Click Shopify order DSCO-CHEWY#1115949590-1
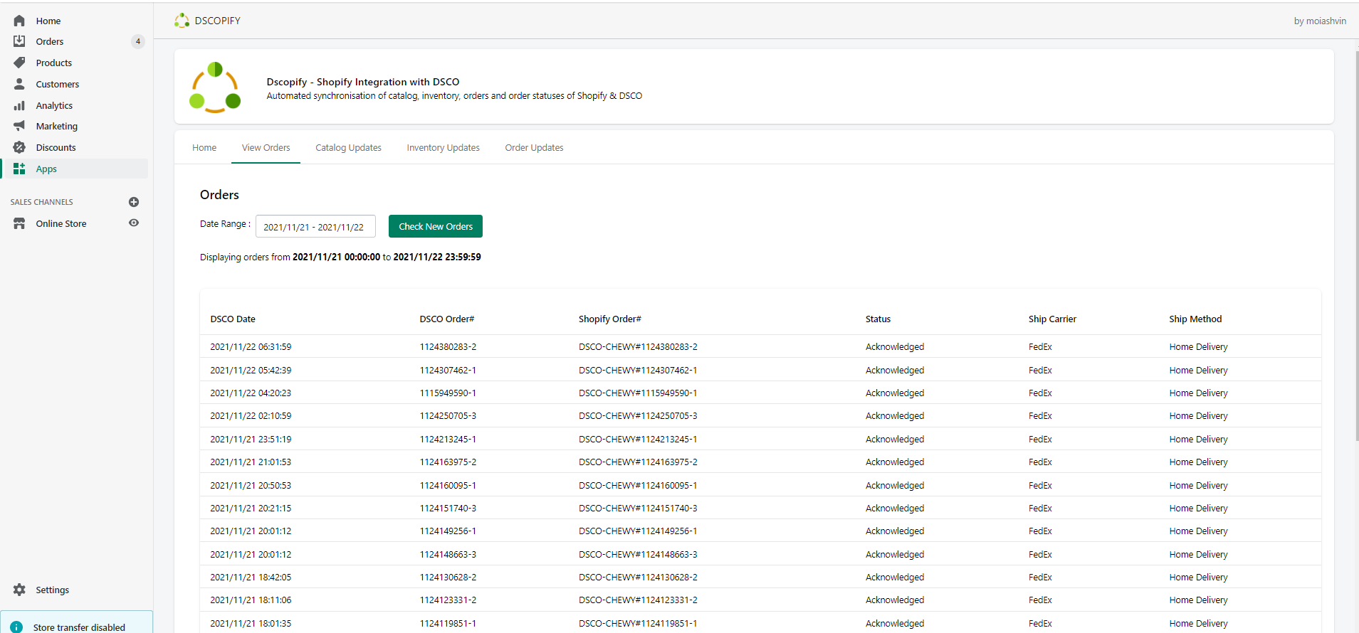 coord(638,393)
